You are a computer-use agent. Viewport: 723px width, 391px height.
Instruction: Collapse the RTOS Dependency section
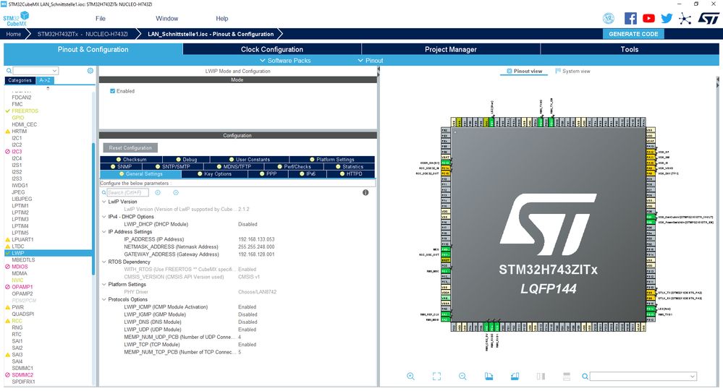point(103,262)
